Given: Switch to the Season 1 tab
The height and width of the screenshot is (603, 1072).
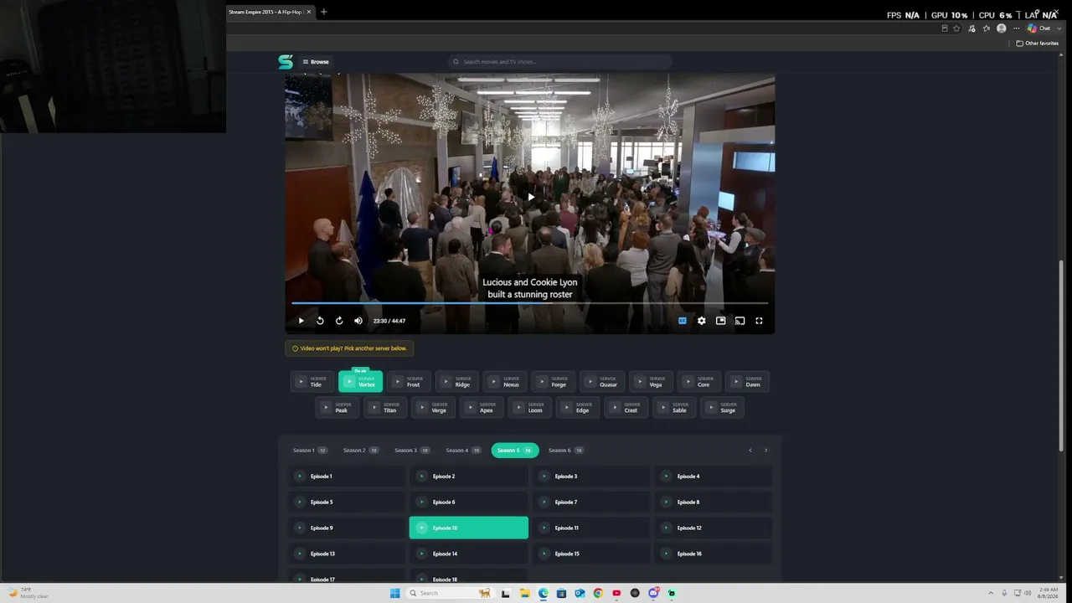Looking at the screenshot, I should coord(310,451).
